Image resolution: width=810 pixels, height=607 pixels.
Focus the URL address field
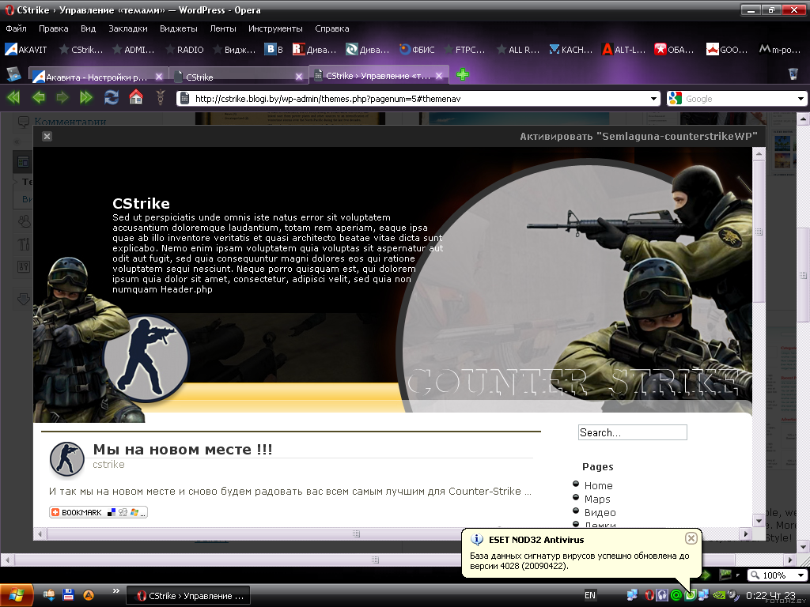coord(418,99)
